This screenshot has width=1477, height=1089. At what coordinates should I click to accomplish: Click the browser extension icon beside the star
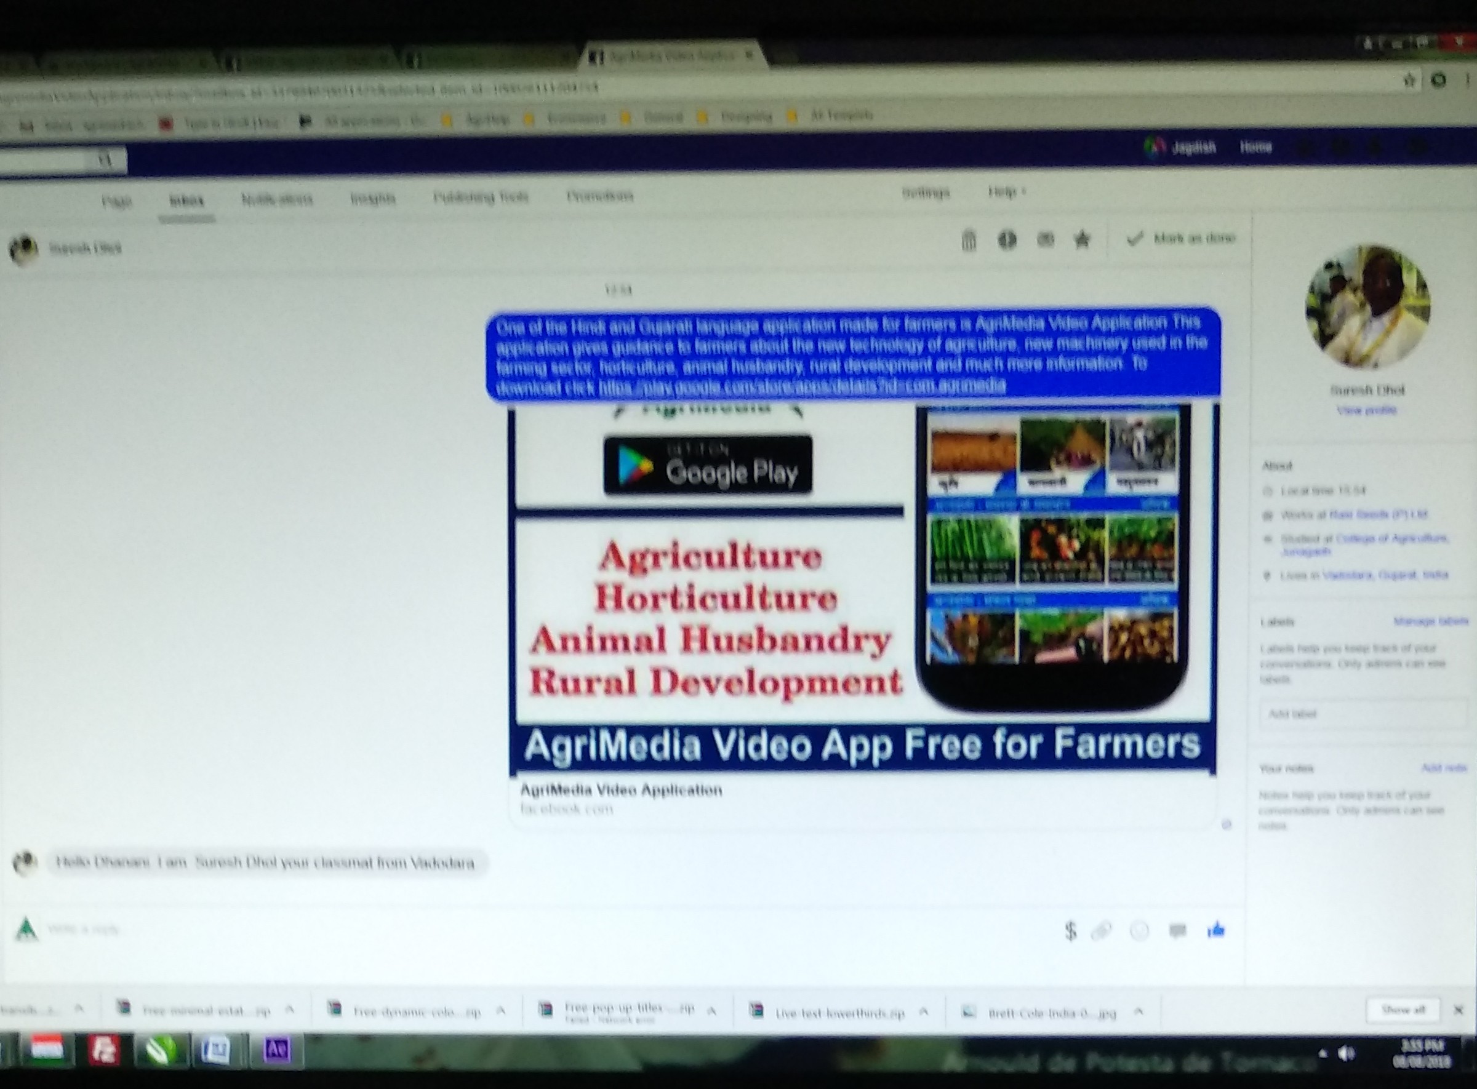1439,80
